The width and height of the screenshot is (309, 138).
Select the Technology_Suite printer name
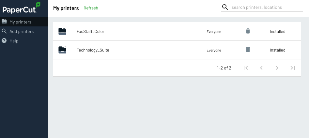(93, 50)
